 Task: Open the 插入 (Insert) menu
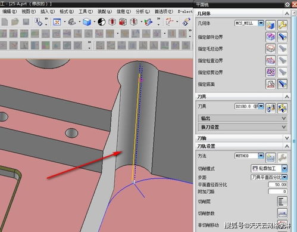pyautogui.click(x=48, y=11)
